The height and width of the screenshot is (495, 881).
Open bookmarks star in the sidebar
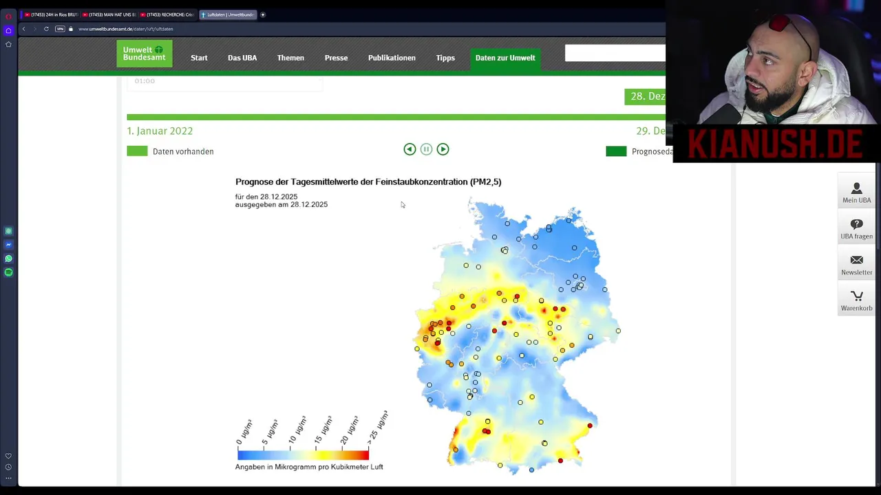8,44
